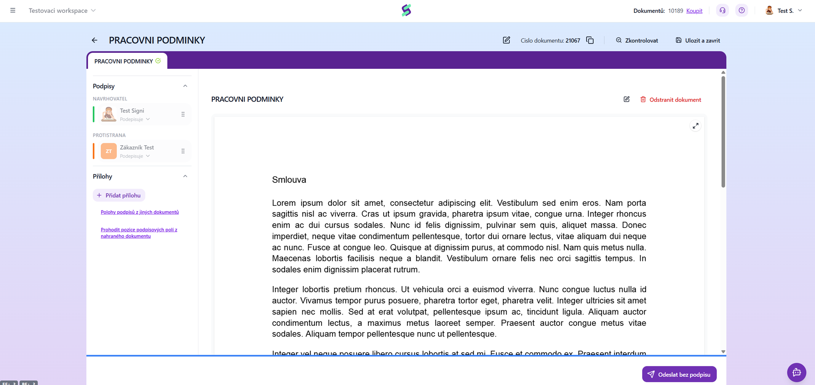Click the scrollbar up arrow
The width and height of the screenshot is (815, 385).
(723, 72)
